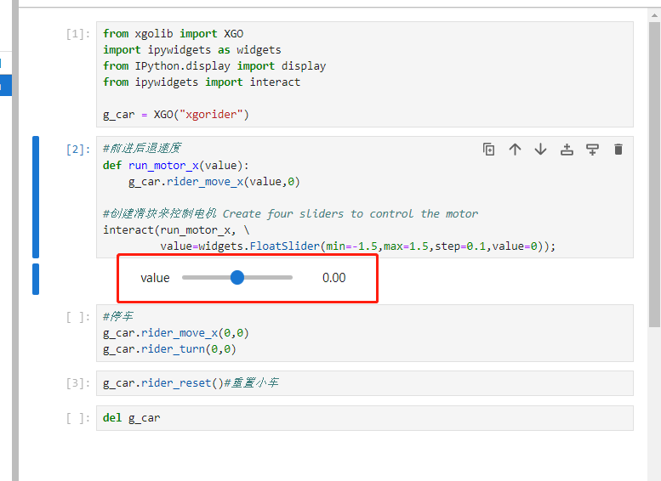Click the [2]: cell prompt
Viewport: 661px width, 481px height.
[x=78, y=150]
